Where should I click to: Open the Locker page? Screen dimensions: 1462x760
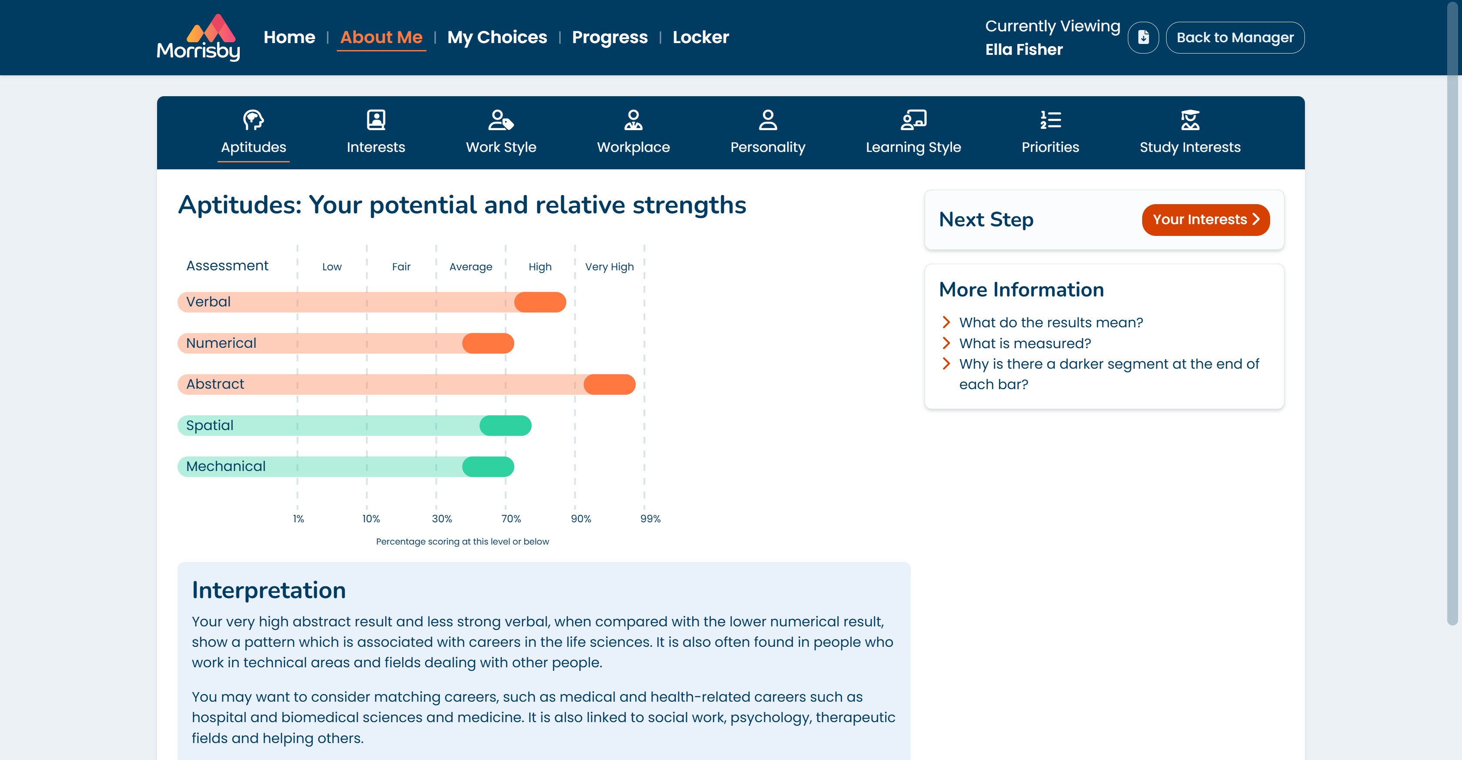pyautogui.click(x=701, y=37)
